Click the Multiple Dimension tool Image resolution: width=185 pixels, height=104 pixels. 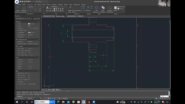pyautogui.click(x=24, y=10)
